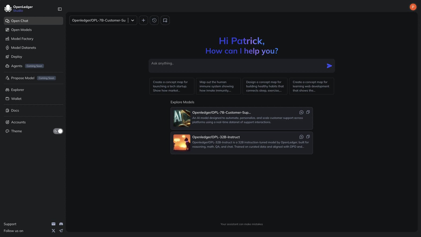
Task: Open chat history clock icon
Action: (154, 20)
